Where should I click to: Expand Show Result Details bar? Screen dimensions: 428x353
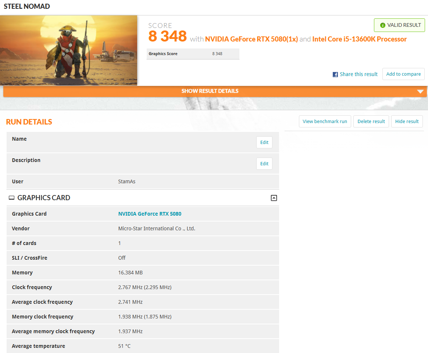210,91
